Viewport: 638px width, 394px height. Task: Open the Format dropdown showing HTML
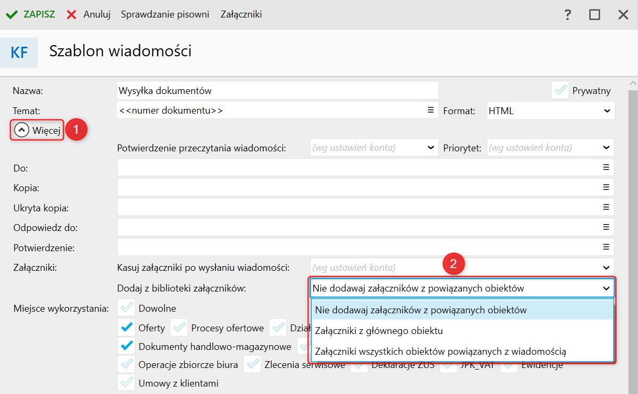551,110
